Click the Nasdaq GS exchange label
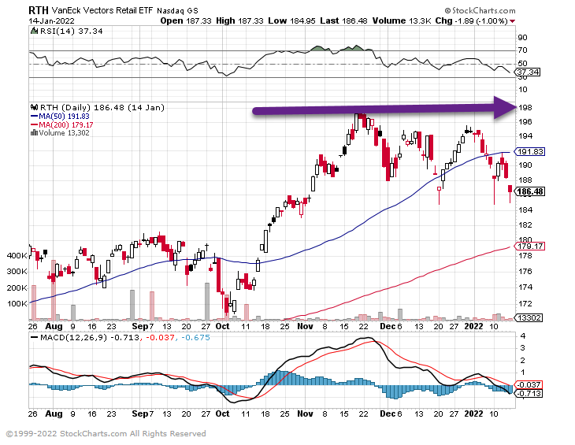 click(177, 11)
